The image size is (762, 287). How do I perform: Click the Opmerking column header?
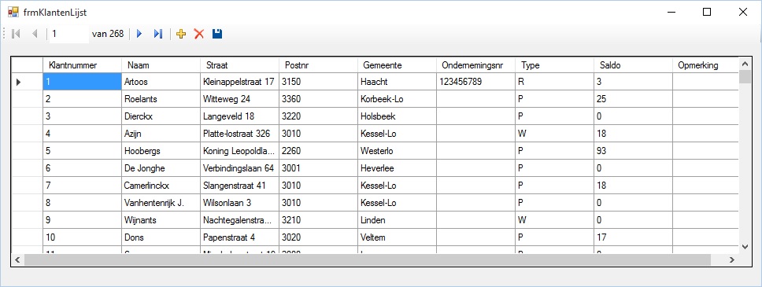[x=705, y=65]
